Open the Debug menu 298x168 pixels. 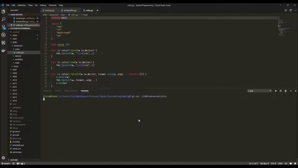click(x=43, y=5)
